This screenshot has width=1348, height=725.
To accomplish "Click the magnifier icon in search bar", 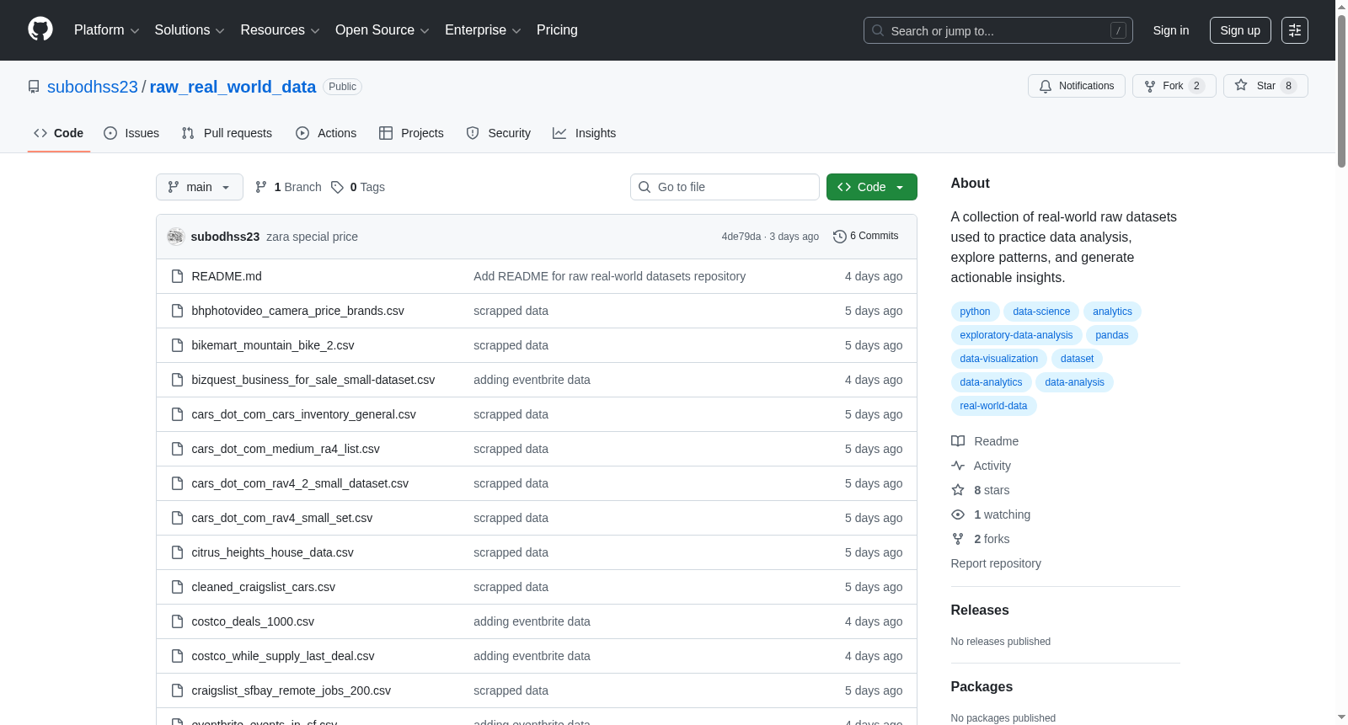I will [878, 30].
